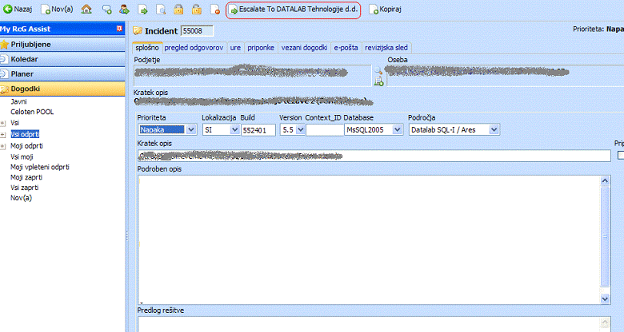Create new item with Nov(a) toolbar button
Image resolution: width=624 pixels, height=332 pixels.
pyautogui.click(x=58, y=9)
